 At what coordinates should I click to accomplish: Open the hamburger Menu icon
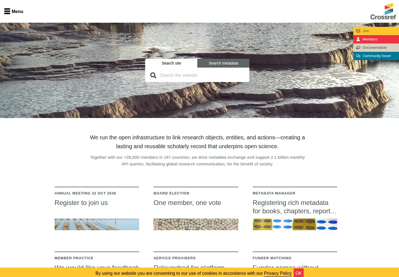point(7,11)
